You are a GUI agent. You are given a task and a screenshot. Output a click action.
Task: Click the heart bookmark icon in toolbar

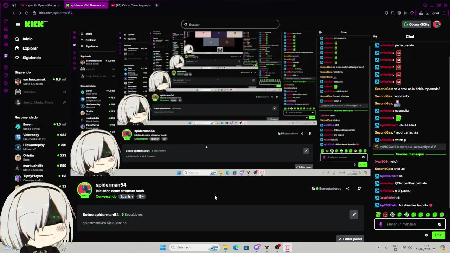click(x=412, y=13)
